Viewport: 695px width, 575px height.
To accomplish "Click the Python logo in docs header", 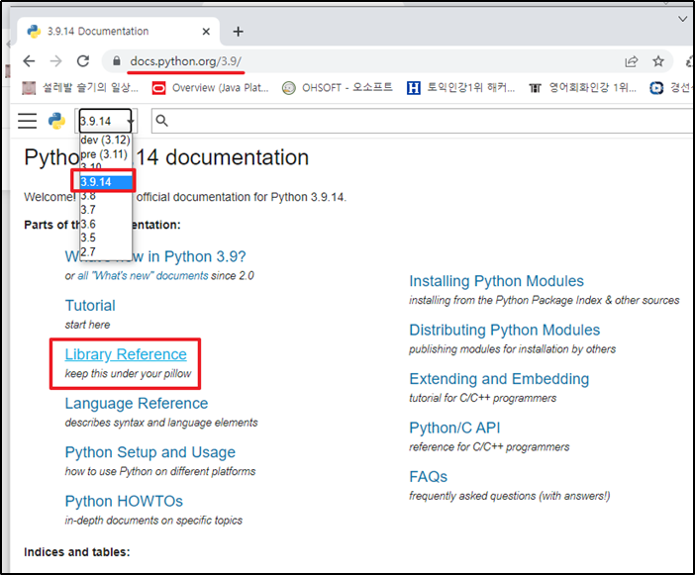I will [56, 121].
